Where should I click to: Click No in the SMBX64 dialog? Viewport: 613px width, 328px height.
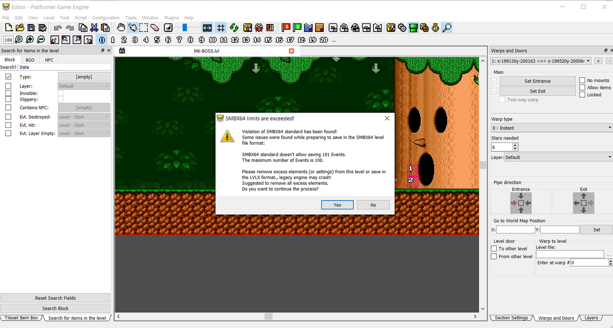(x=373, y=205)
